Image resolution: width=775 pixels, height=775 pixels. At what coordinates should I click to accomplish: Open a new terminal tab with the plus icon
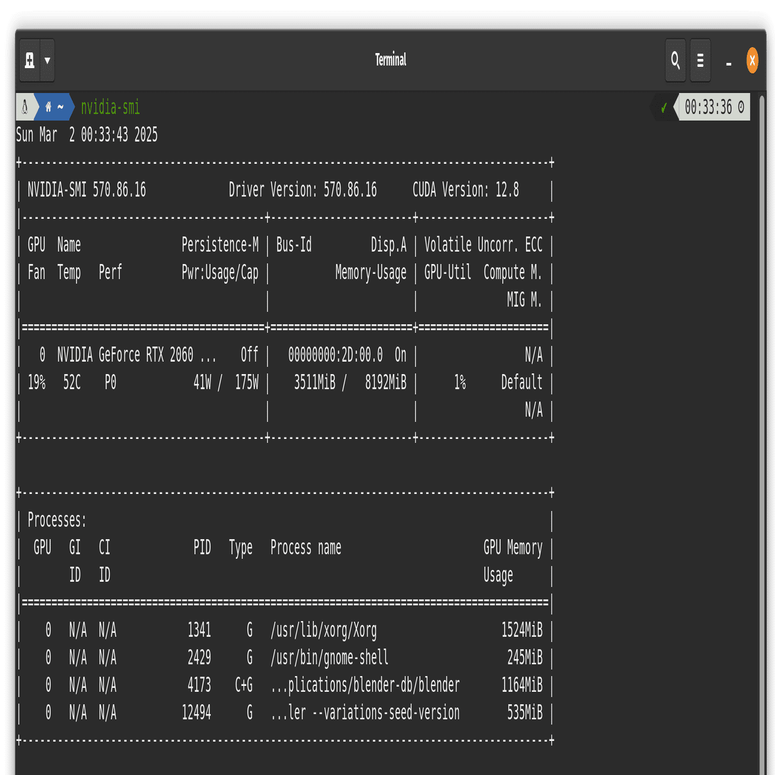(x=30, y=60)
